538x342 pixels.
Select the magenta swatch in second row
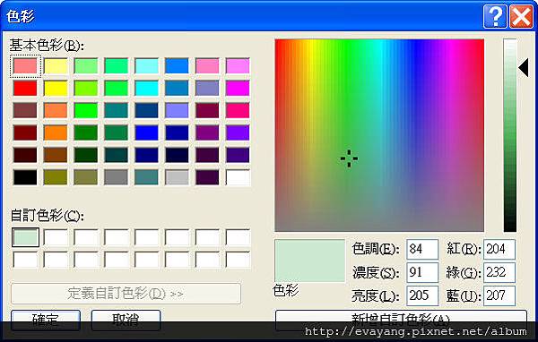pyautogui.click(x=238, y=89)
